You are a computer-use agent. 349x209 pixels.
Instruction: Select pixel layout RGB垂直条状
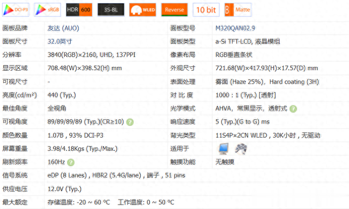(234, 55)
